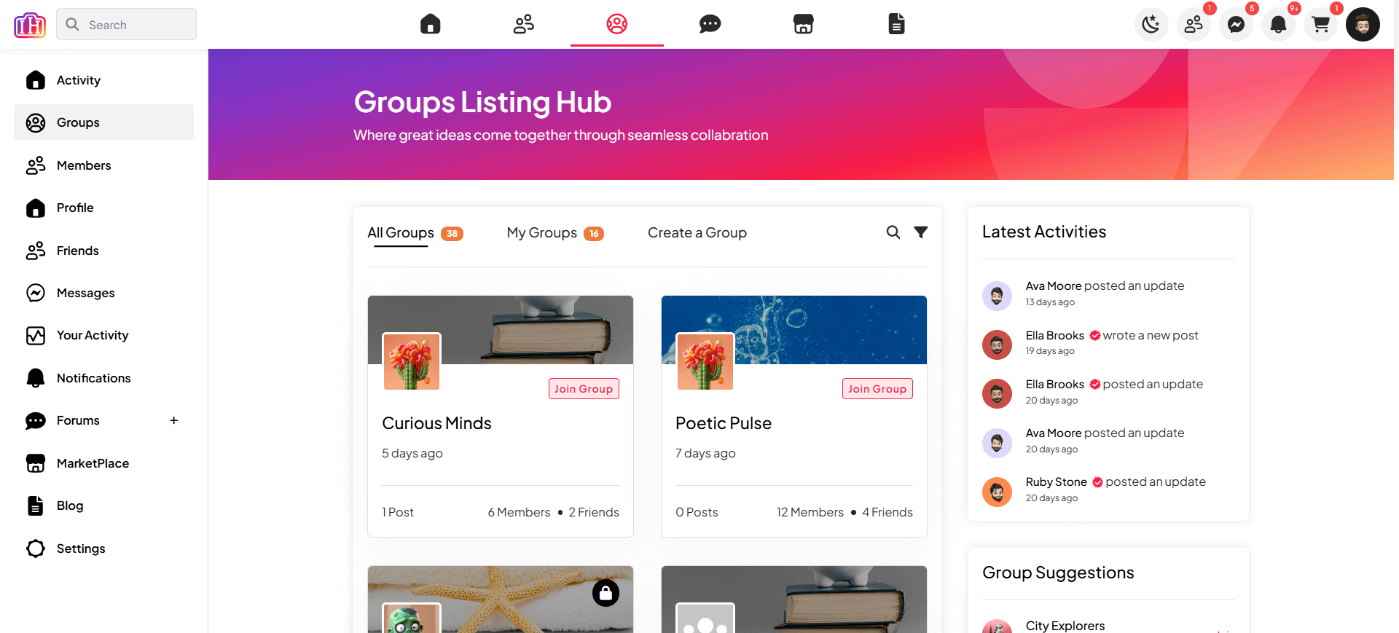Select the Create a Group tab
Image resolution: width=1399 pixels, height=633 pixels.
[697, 233]
